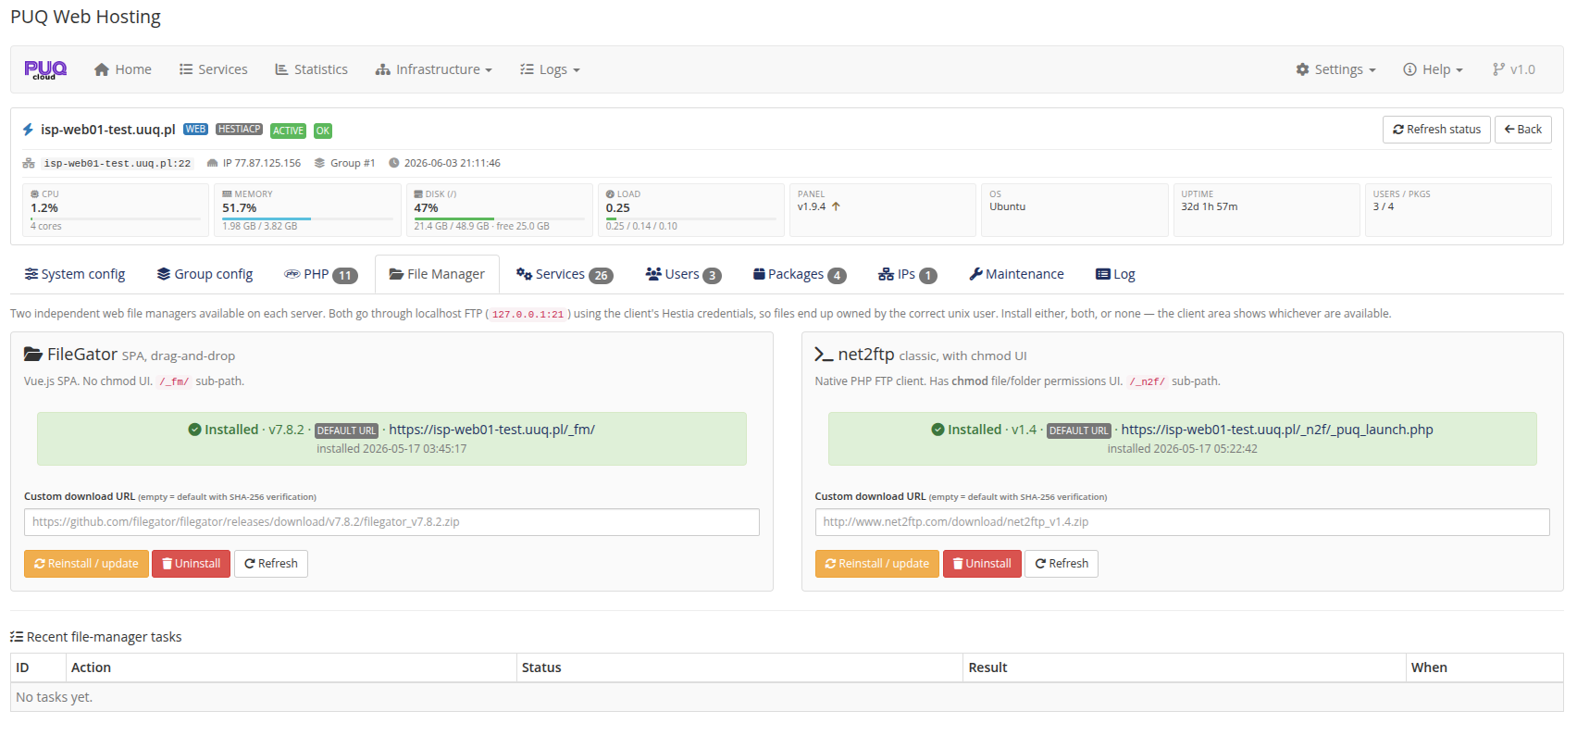Click the v1.0 branch icon
The height and width of the screenshot is (736, 1577).
point(1498,69)
